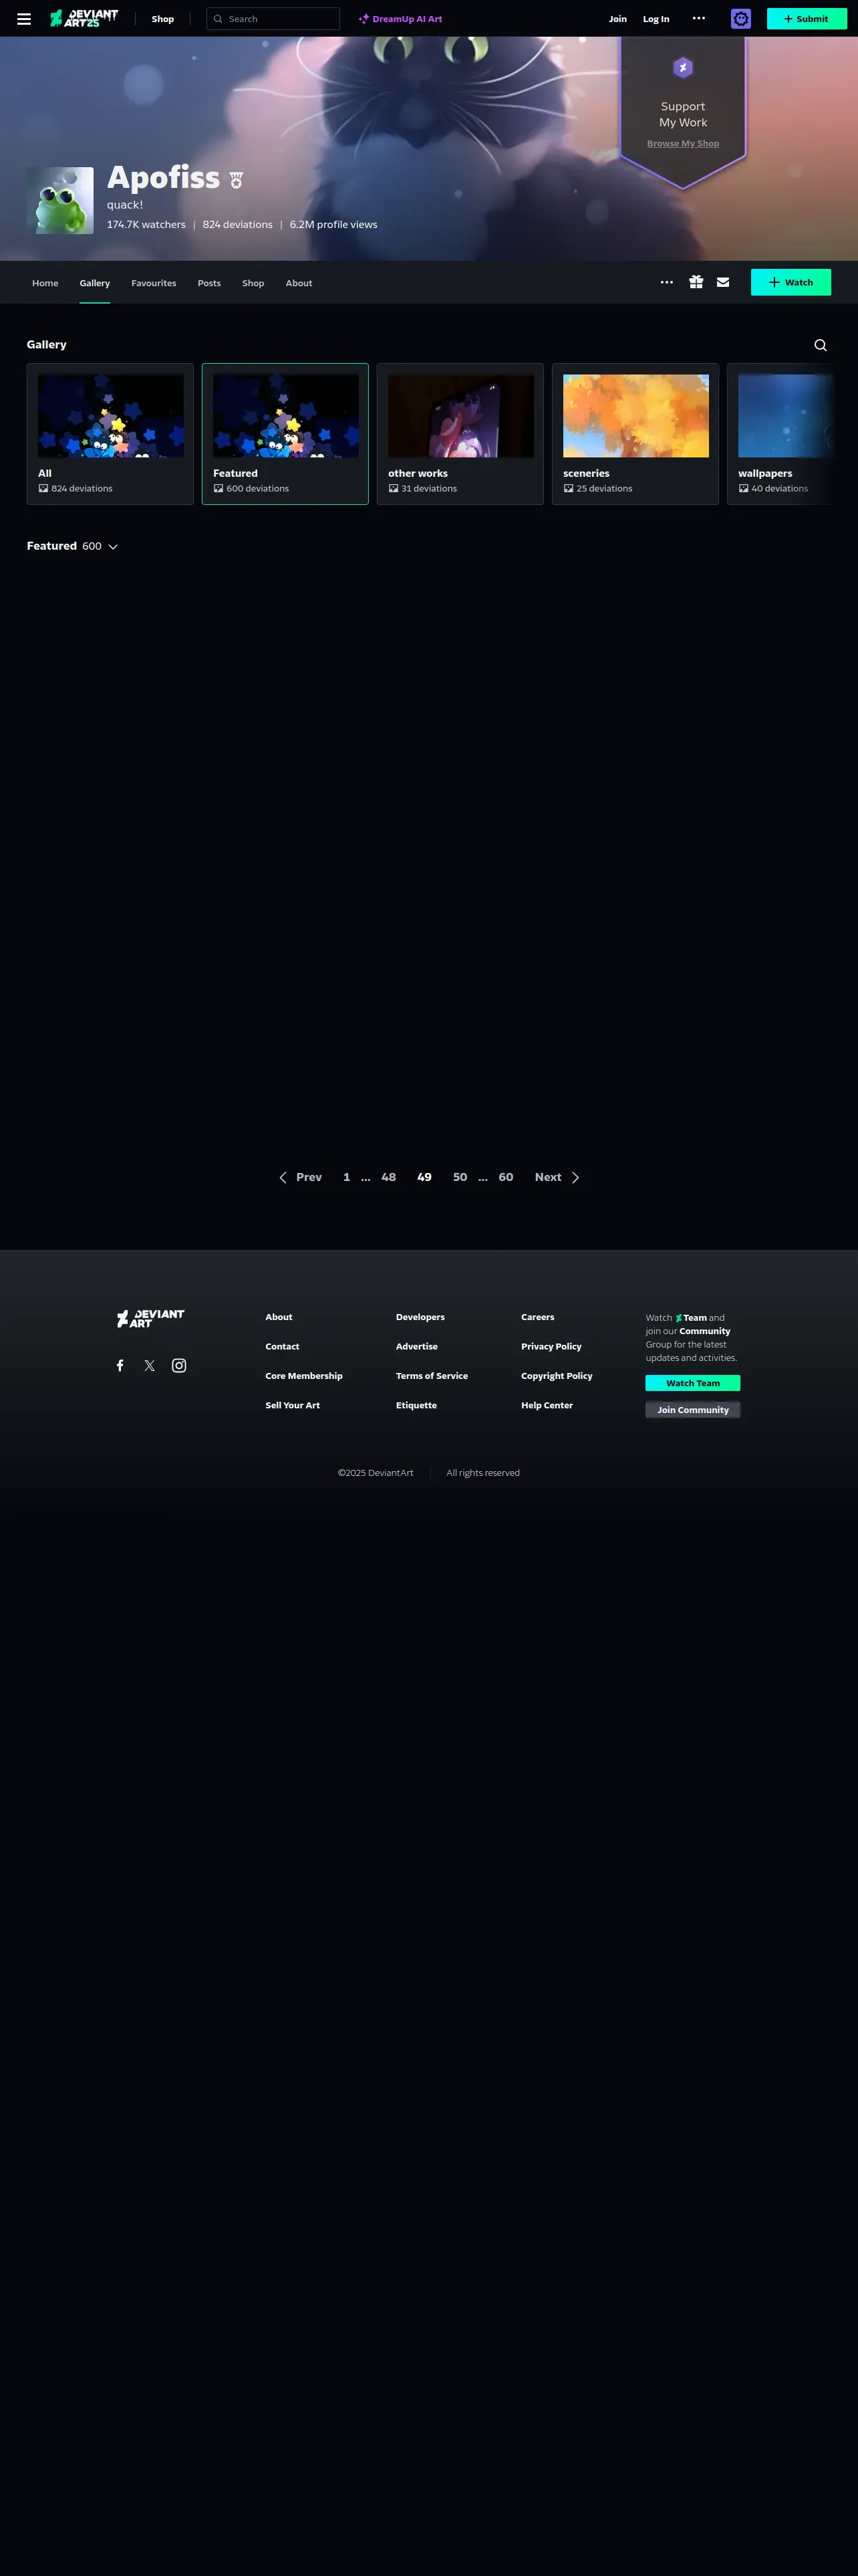
Task: Click the badge icon beside Apofiss name
Action: (x=237, y=180)
